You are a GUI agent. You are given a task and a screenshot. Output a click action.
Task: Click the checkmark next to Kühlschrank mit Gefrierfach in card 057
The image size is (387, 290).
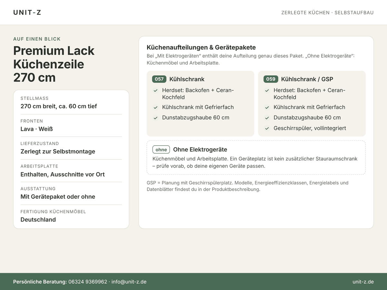click(155, 107)
